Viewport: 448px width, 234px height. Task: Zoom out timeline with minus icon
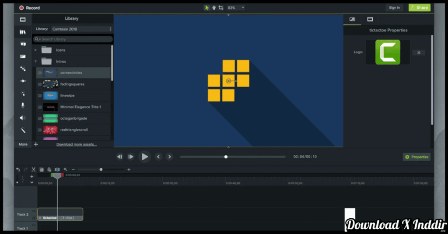pyautogui.click(x=73, y=169)
